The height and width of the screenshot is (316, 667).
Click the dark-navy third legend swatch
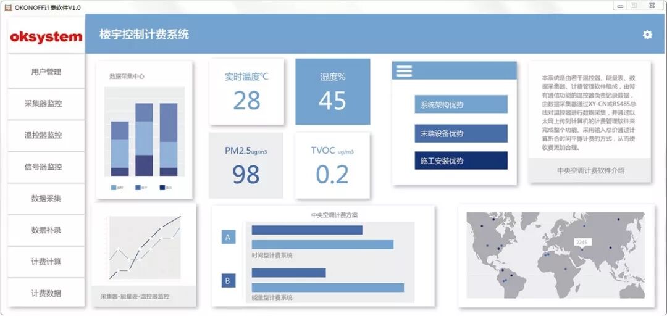[x=162, y=187]
